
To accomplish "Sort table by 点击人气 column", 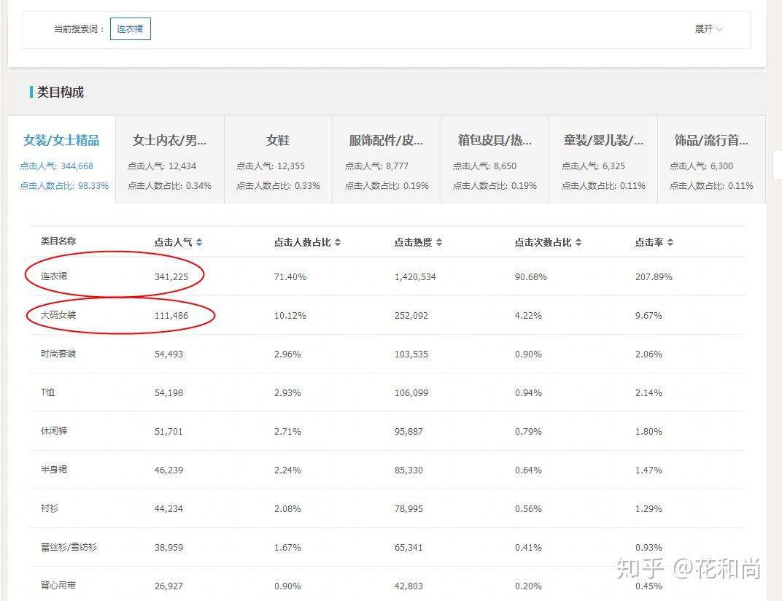I will coord(177,241).
